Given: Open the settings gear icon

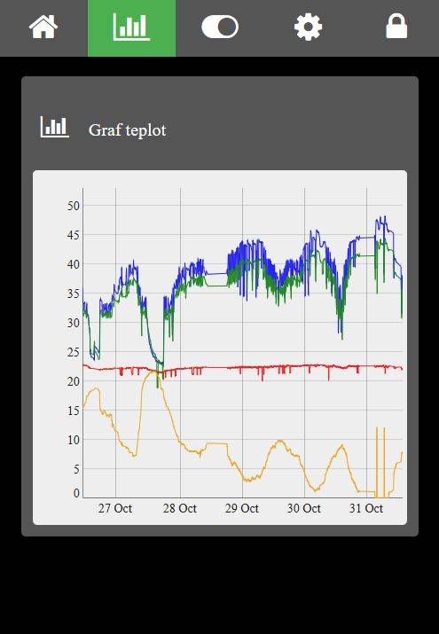Looking at the screenshot, I should pos(308,27).
